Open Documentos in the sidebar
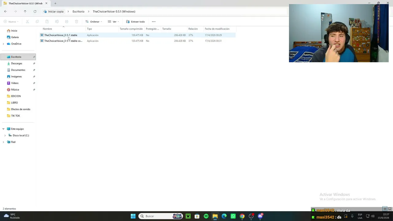The height and width of the screenshot is (221, 393). 18,70
